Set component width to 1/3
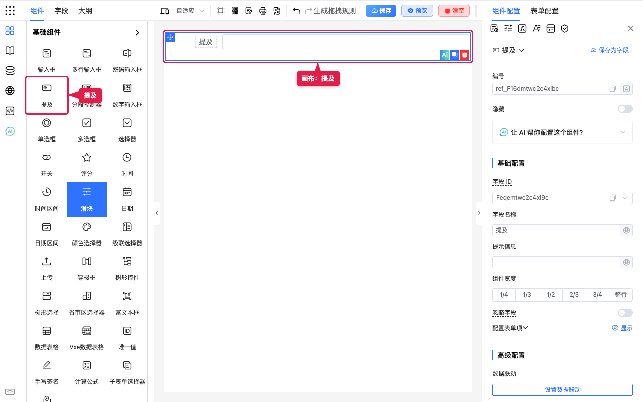The height and width of the screenshot is (402, 643). pos(527,295)
